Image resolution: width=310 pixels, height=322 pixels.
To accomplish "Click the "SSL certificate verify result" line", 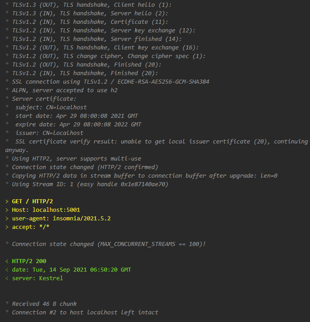I will 157,142.
